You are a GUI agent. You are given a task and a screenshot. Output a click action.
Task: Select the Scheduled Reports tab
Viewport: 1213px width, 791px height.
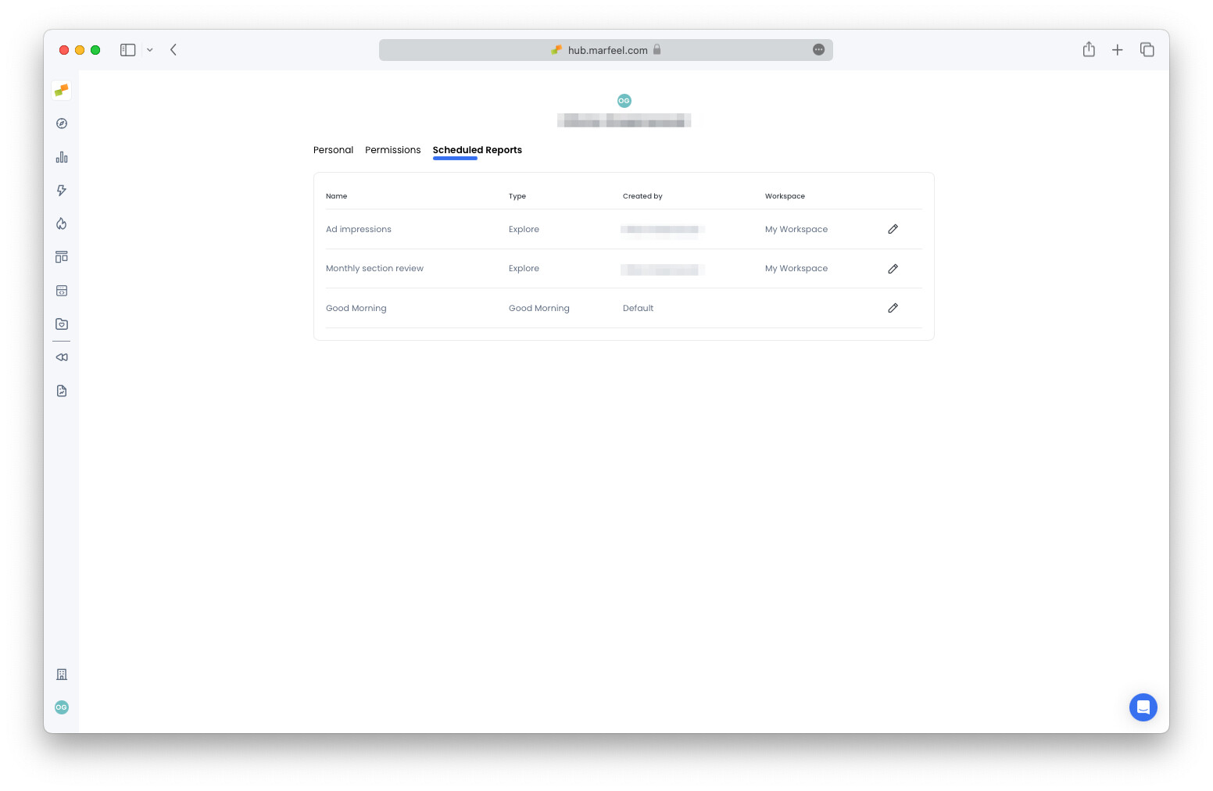coord(477,149)
